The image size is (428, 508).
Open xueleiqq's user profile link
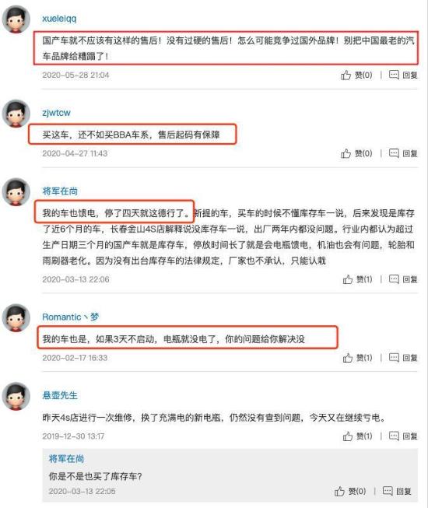pos(59,19)
